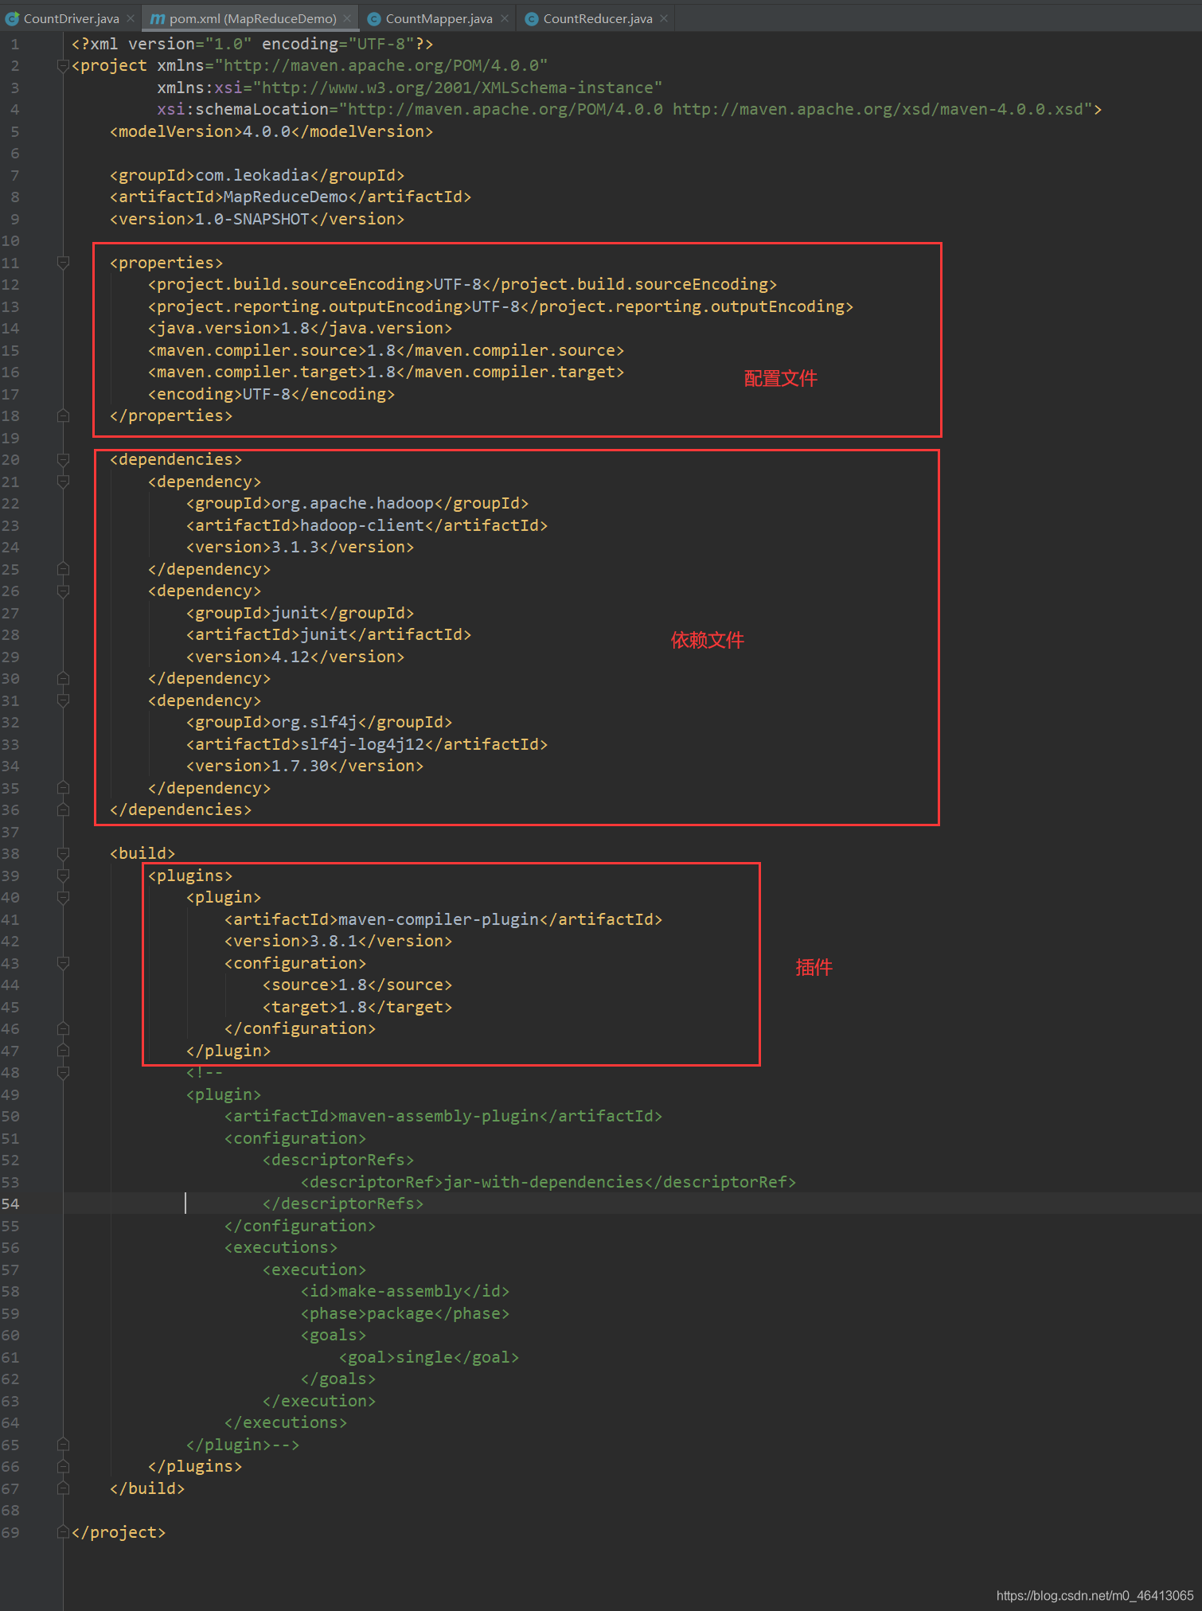Viewport: 1202px width, 1611px height.
Task: Click the xml version declaration line
Action: [252, 44]
